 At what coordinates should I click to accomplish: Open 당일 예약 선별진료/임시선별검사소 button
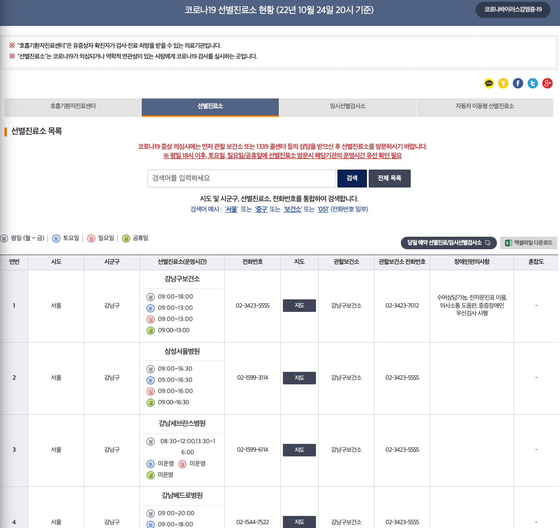tap(449, 243)
